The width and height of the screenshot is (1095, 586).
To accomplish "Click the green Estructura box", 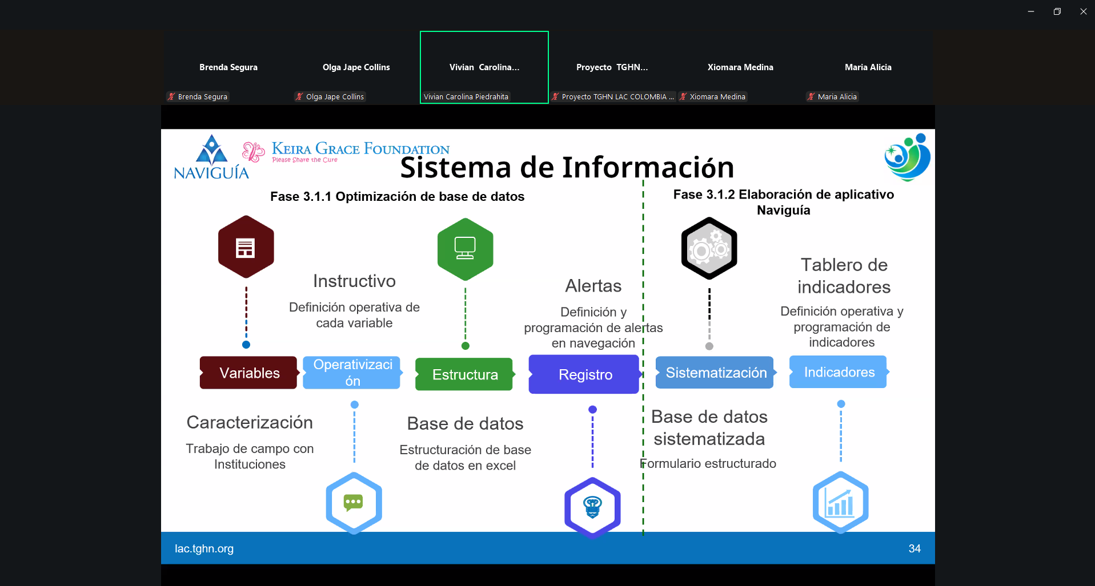I will click(464, 374).
